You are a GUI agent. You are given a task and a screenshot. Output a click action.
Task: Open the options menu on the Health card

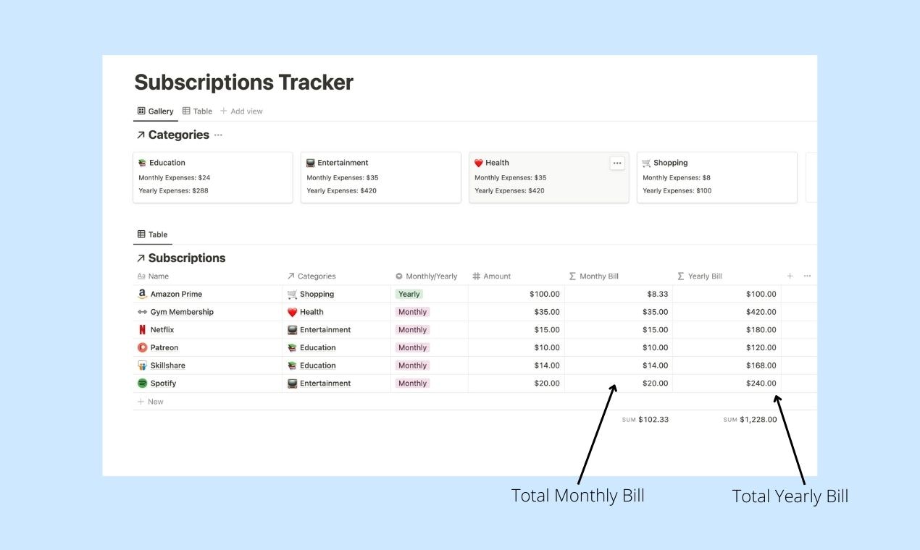[x=617, y=163]
